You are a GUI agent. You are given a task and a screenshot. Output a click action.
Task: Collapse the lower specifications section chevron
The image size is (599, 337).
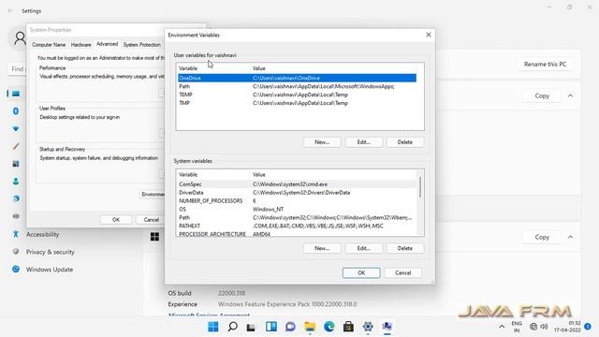pos(570,237)
